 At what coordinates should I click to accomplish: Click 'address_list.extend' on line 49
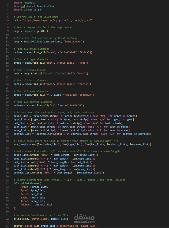(x=27, y=173)
